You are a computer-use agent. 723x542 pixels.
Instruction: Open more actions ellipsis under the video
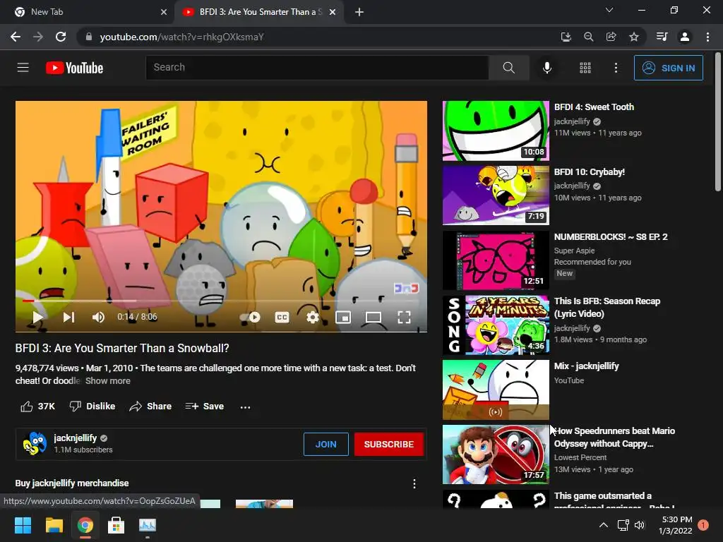pyautogui.click(x=245, y=407)
